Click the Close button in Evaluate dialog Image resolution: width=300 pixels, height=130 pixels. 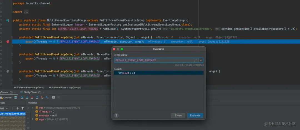click(178, 116)
